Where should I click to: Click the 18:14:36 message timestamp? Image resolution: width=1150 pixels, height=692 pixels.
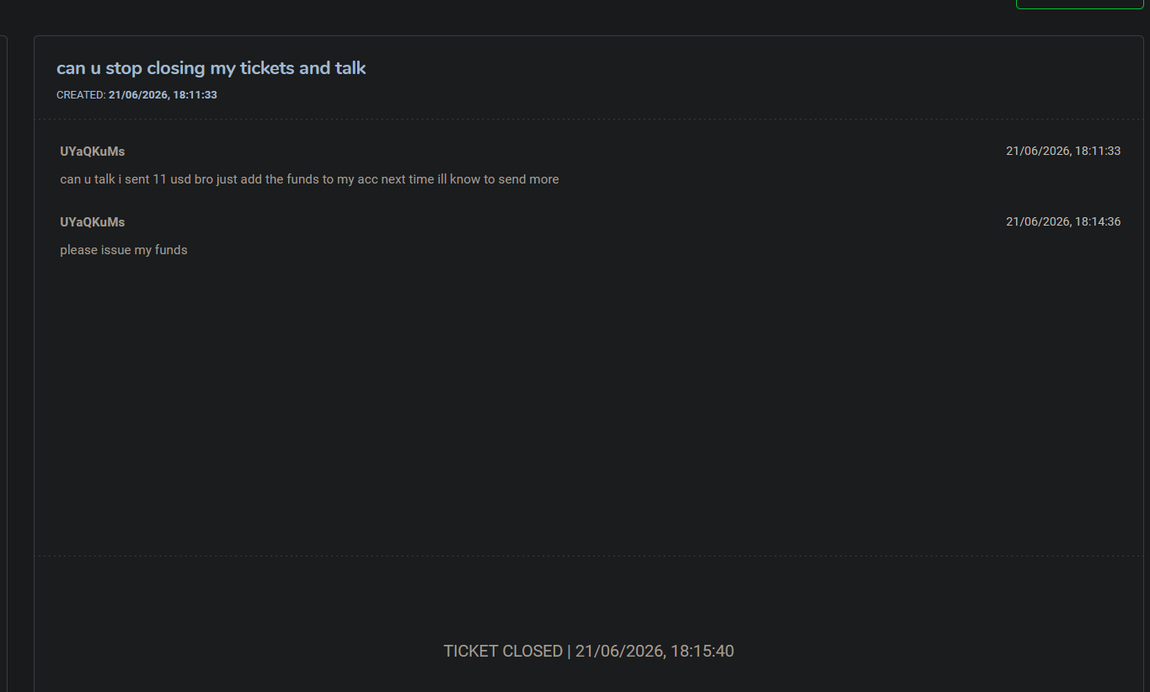[x=1063, y=222]
